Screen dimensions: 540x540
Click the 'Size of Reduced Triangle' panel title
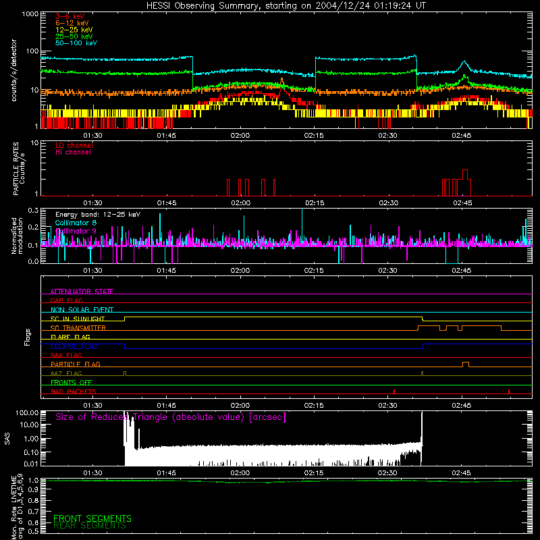(171, 417)
